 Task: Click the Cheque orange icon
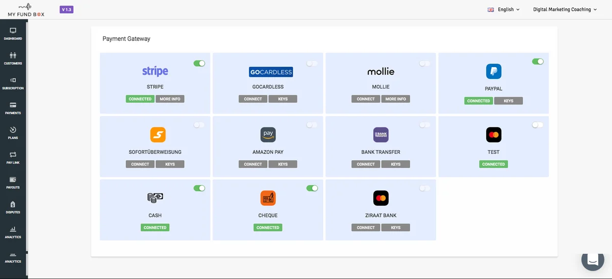click(268, 198)
